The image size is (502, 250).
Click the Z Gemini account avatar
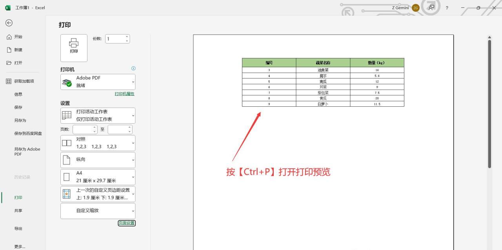[x=416, y=7]
